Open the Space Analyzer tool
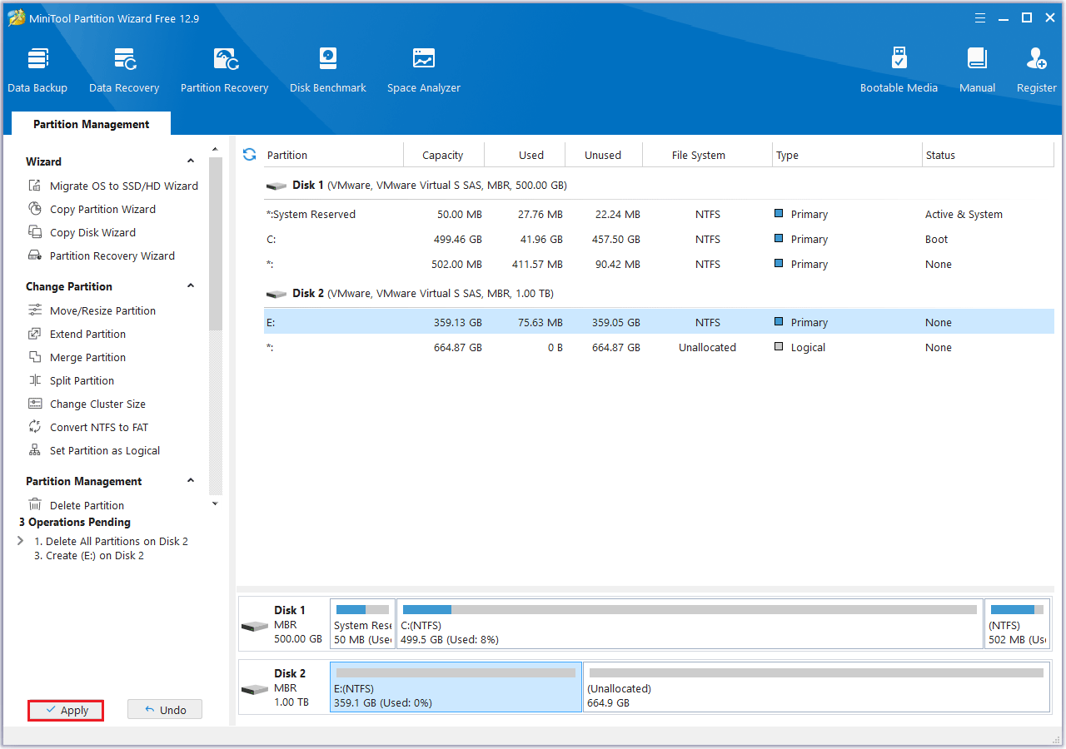The image size is (1066, 749). 424,71
